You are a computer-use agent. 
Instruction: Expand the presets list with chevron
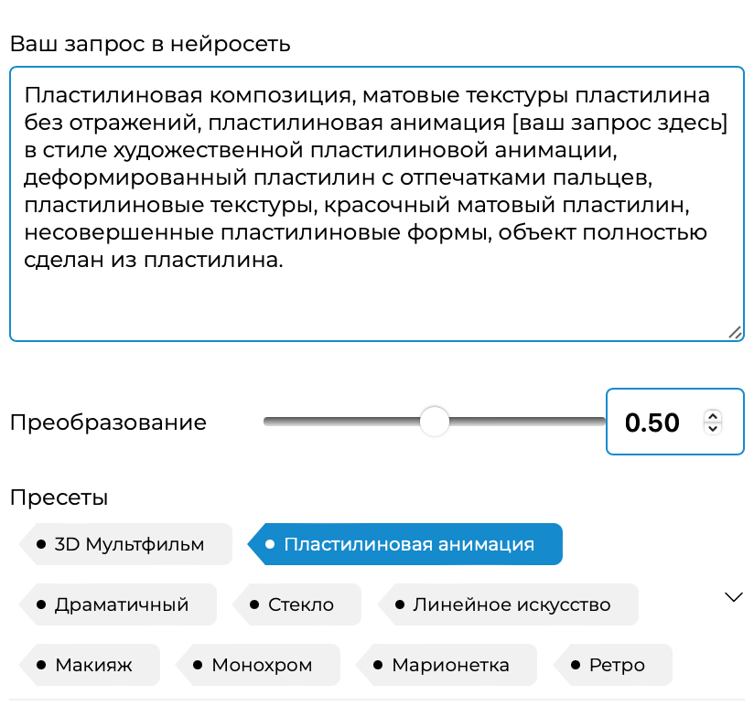pos(734,597)
